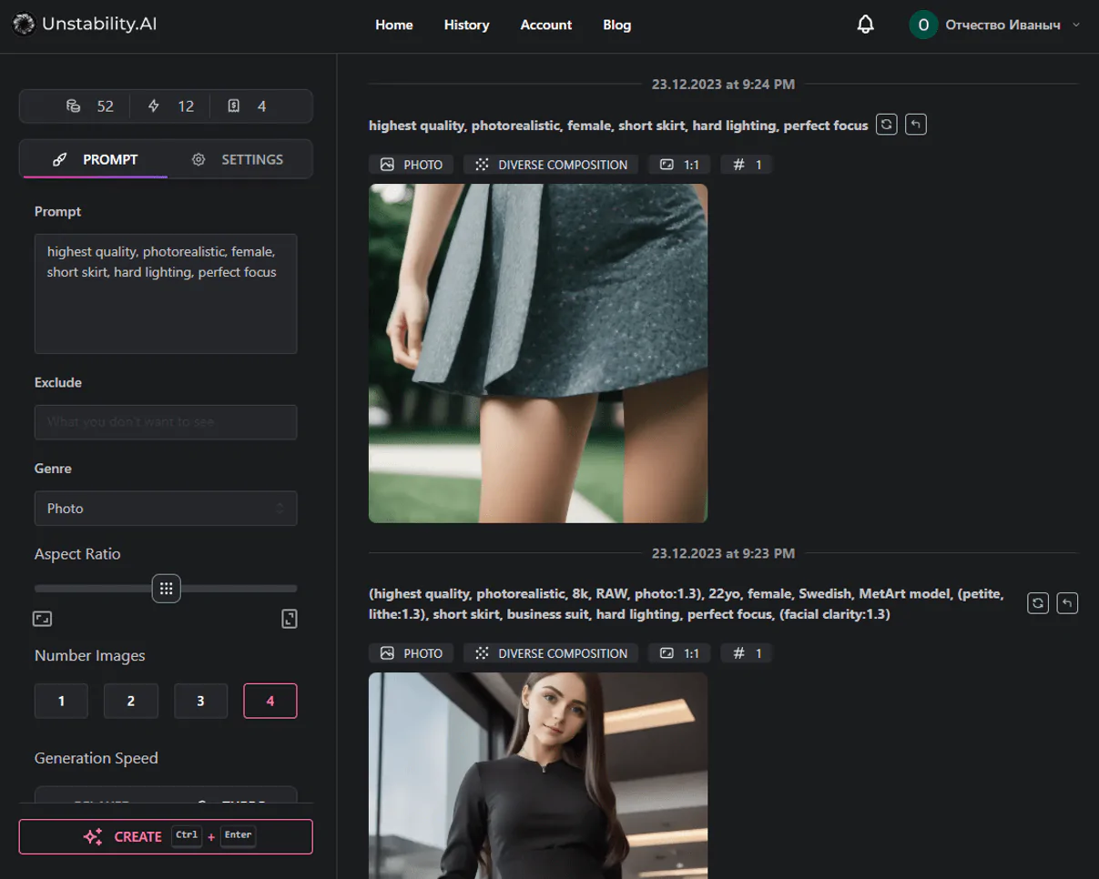Click the 9:23 PM prompt text with MetArt model
The height and width of the screenshot is (879, 1099).
[x=687, y=604]
